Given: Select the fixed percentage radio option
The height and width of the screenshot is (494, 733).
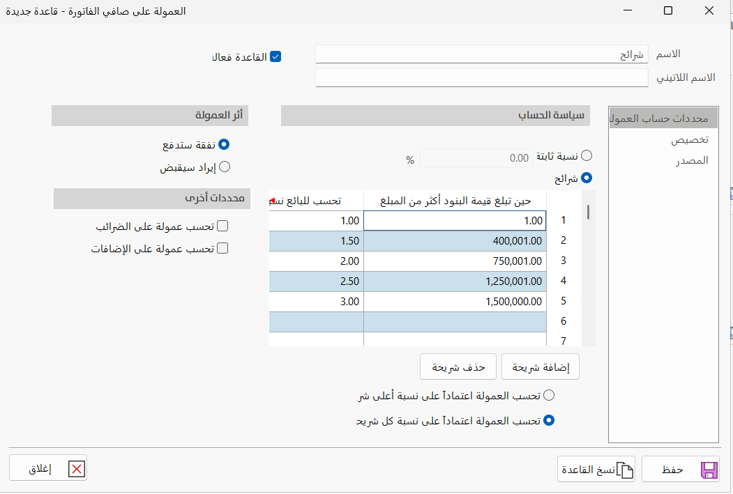Looking at the screenshot, I should coord(587,156).
